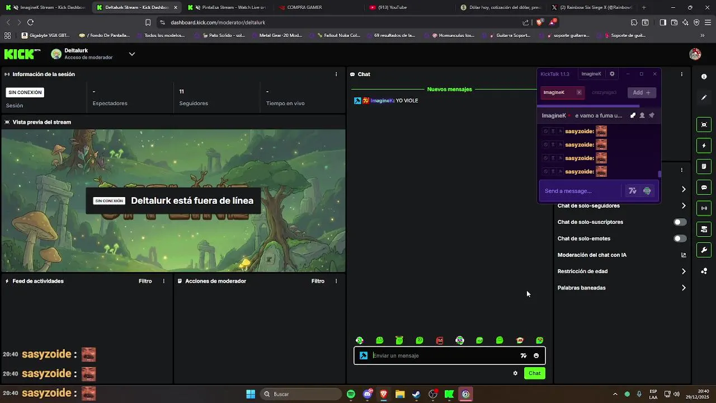Screen dimensions: 716x403
Task: Select crazyniga3 chatroom tab in KickTalk
Action: point(604,92)
